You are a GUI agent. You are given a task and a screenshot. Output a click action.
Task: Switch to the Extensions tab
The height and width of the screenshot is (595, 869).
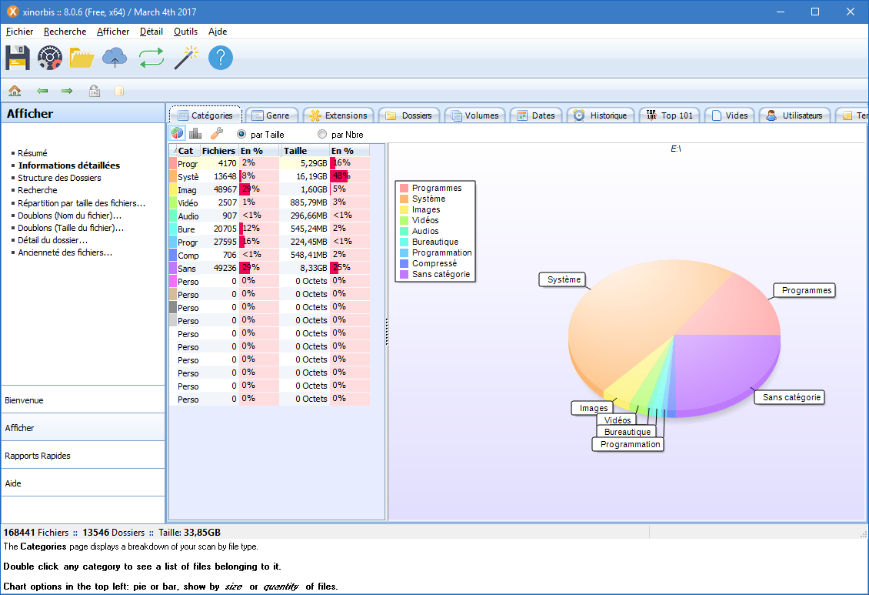(x=338, y=115)
